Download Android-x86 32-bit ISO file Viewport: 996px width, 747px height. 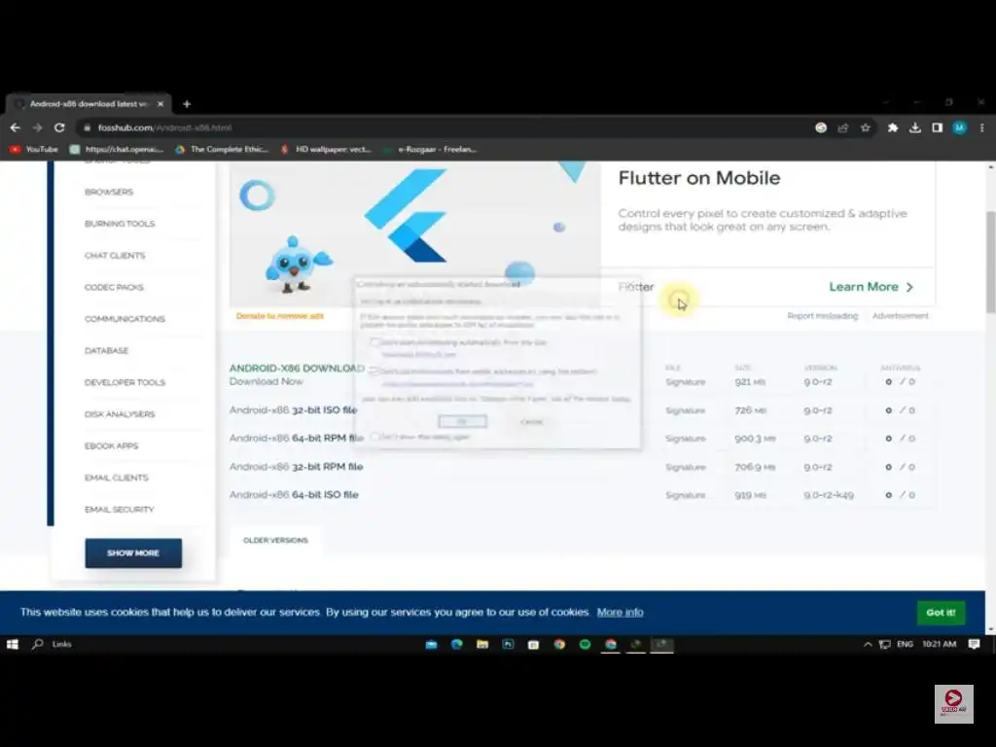tap(293, 410)
